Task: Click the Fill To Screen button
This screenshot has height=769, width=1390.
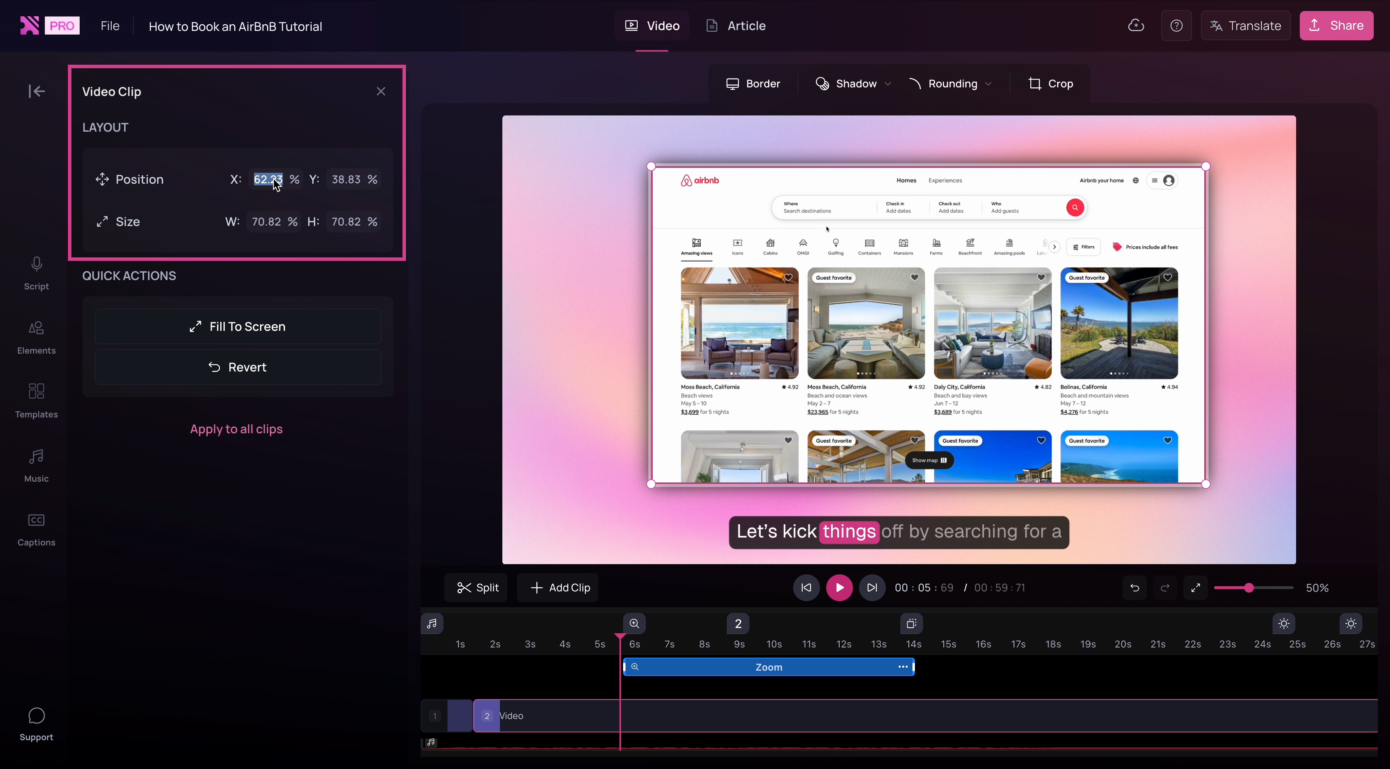Action: click(x=237, y=326)
